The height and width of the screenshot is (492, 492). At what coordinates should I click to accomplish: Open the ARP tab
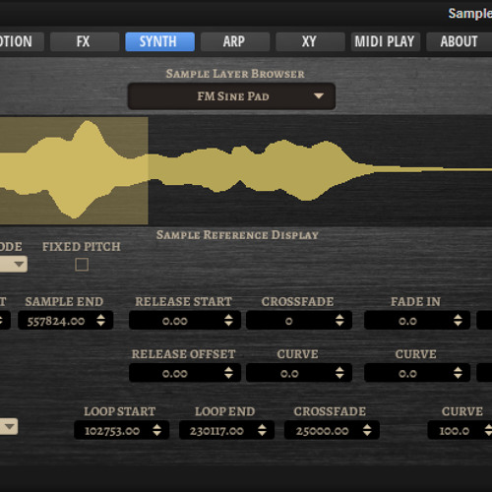click(x=235, y=41)
